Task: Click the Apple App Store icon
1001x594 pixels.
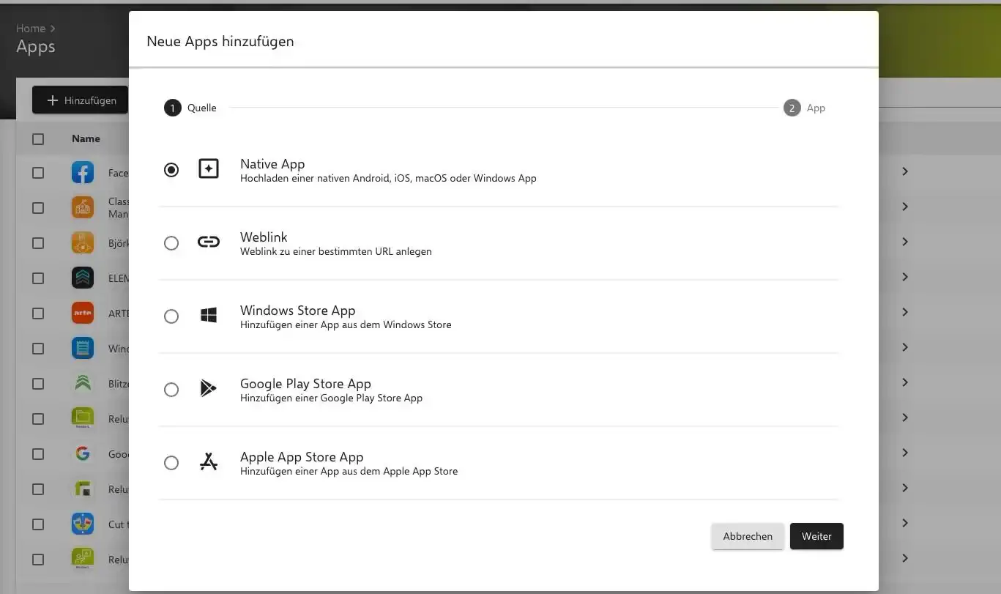Action: [x=209, y=462]
